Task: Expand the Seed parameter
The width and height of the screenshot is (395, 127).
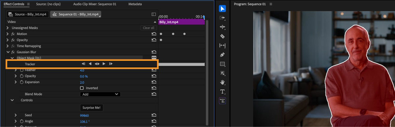Action: 15,115
